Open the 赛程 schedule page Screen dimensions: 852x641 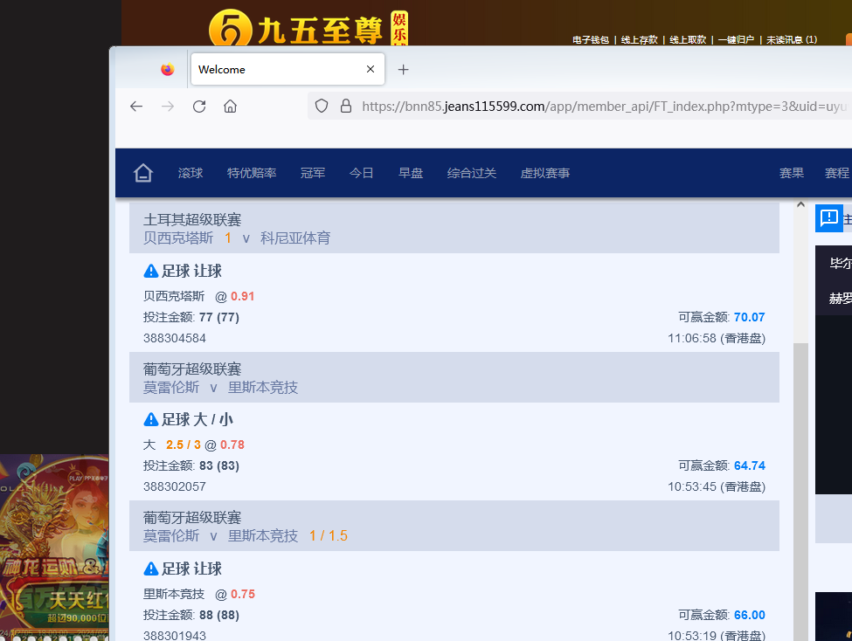pyautogui.click(x=837, y=173)
